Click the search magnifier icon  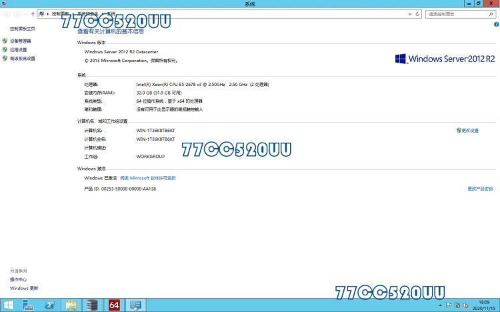(x=491, y=14)
